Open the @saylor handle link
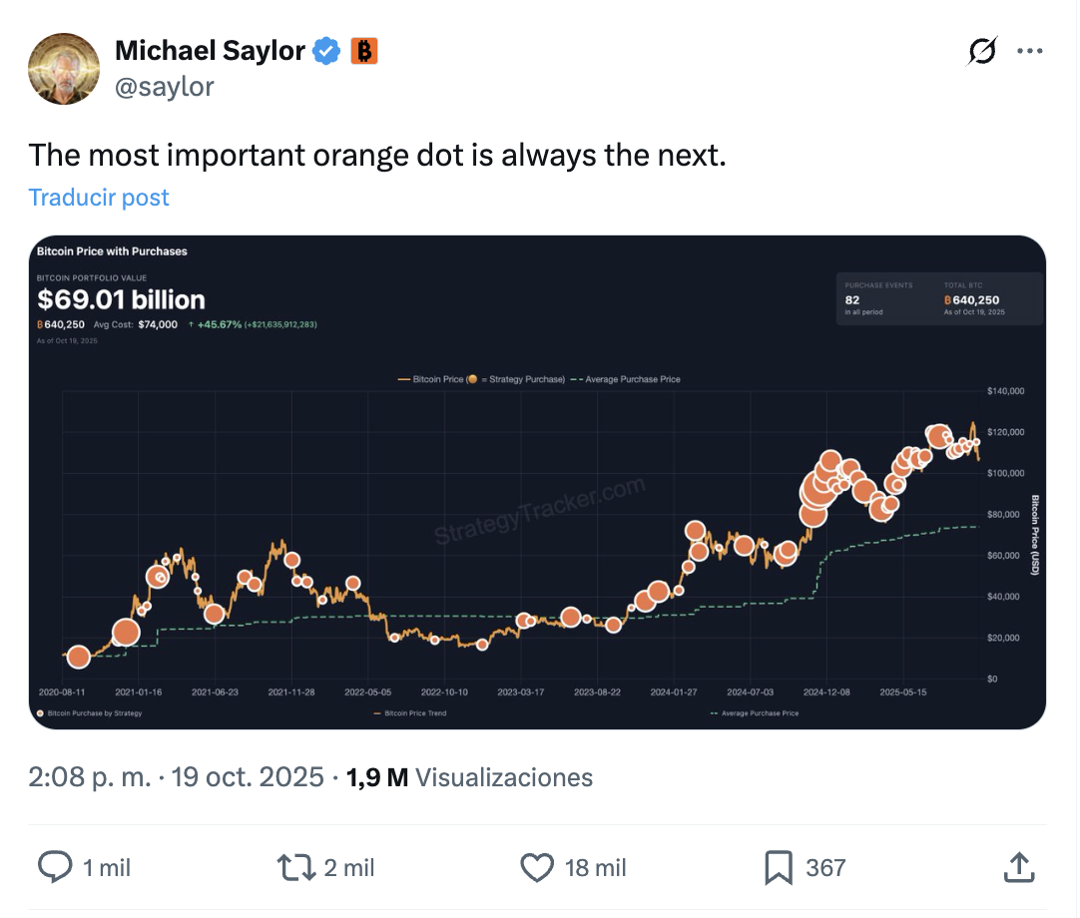Screen dimensions: 1080x918 coord(165,87)
